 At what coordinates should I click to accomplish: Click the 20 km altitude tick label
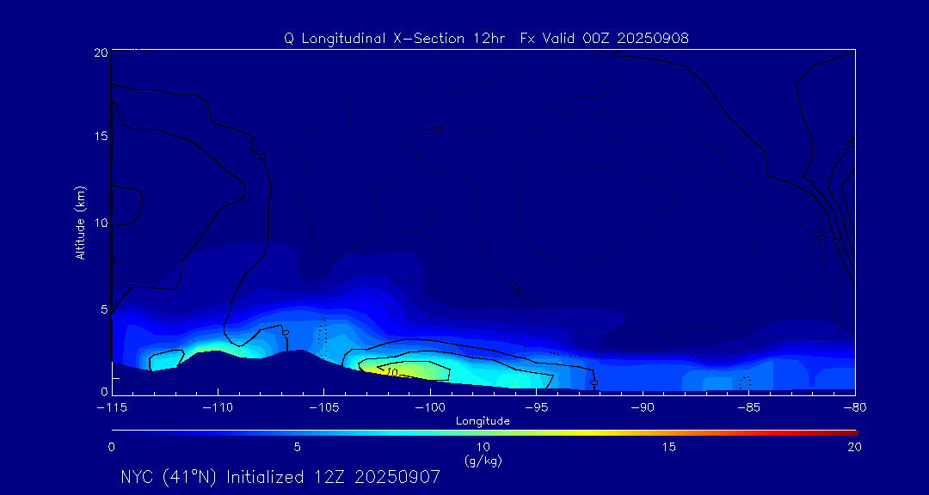click(99, 52)
